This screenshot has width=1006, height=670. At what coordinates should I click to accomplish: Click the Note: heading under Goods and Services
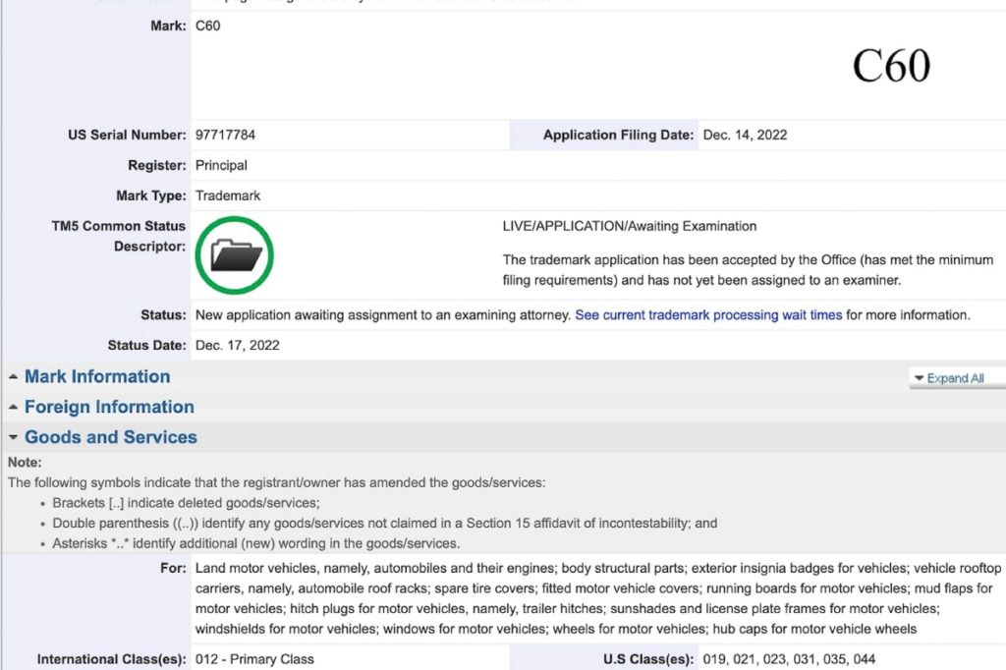[25, 462]
